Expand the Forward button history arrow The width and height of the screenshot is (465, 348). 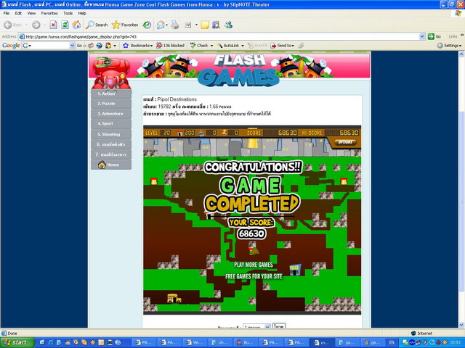[44, 25]
